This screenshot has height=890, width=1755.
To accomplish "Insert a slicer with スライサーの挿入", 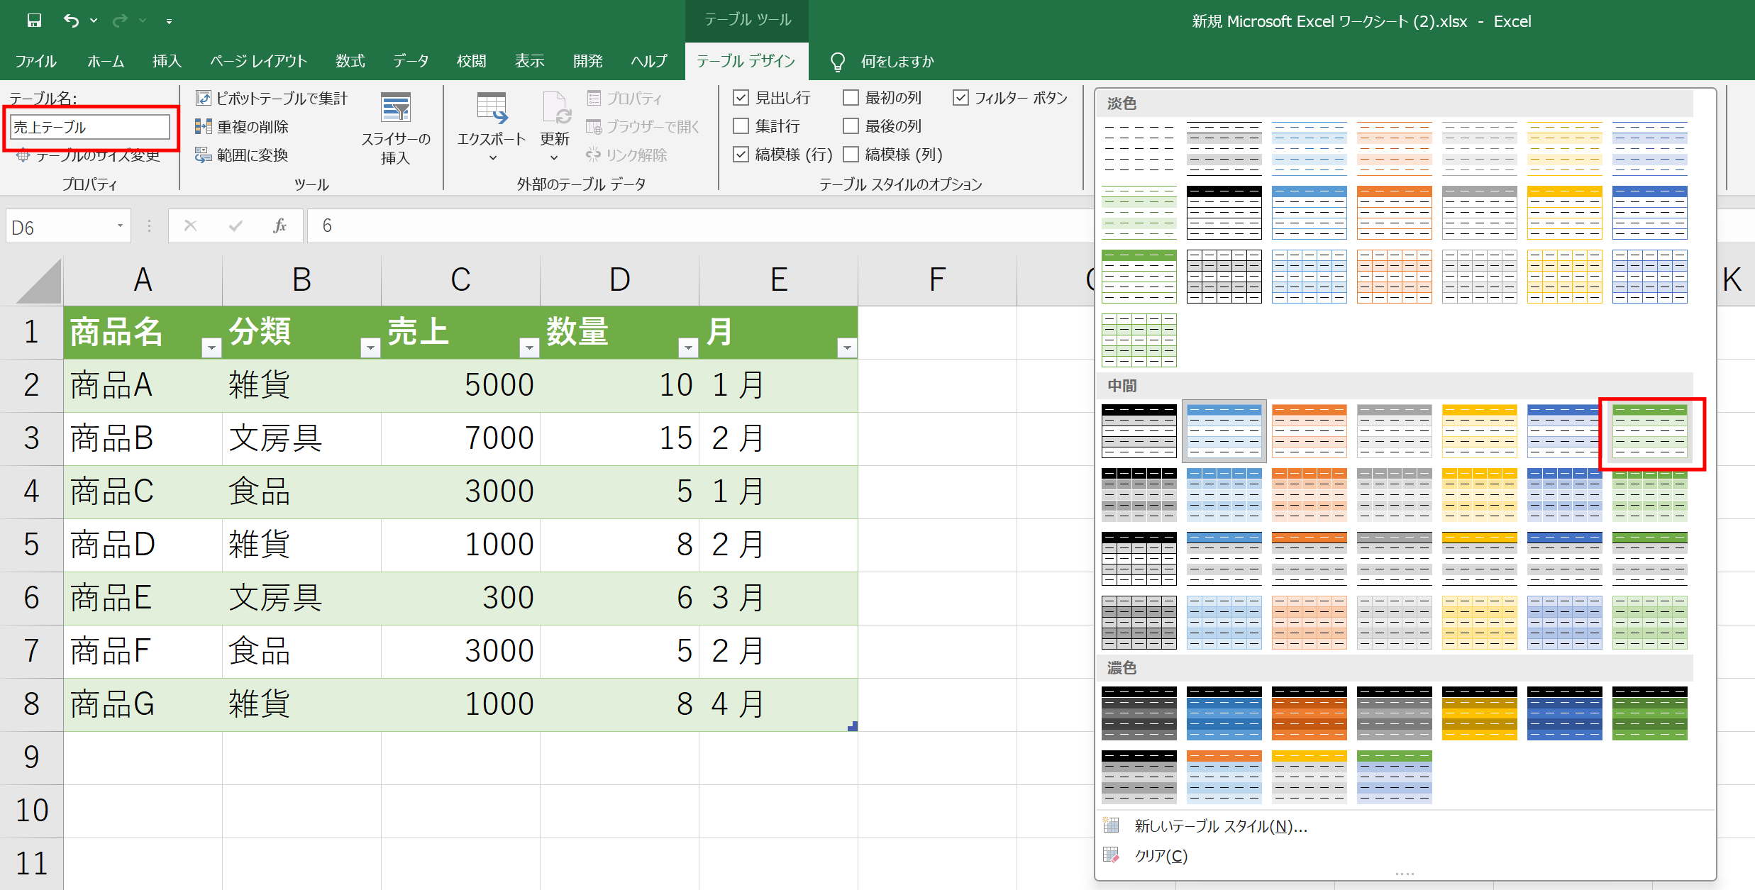I will [x=396, y=128].
